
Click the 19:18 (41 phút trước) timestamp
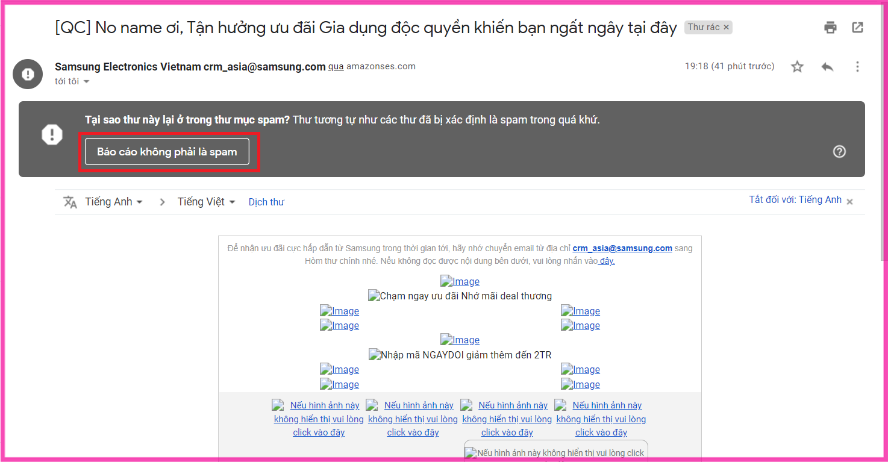pos(730,66)
